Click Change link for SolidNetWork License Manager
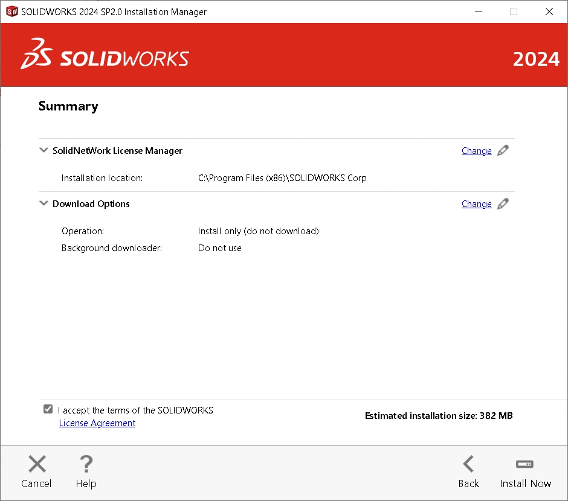Viewport: 568px width, 501px height. click(476, 151)
